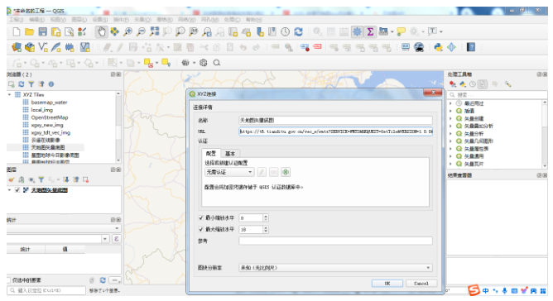Click refresh icon at Statistics panel bottom
This screenshot has width=553, height=301.
103,280
